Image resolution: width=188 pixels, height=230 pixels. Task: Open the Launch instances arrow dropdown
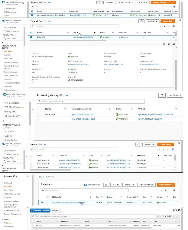(173, 2)
